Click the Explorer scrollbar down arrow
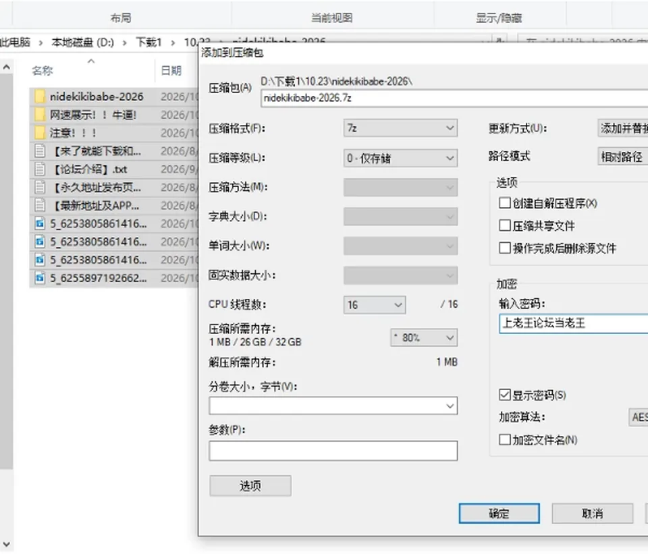Viewport: 648px width, 554px height. coord(6,544)
